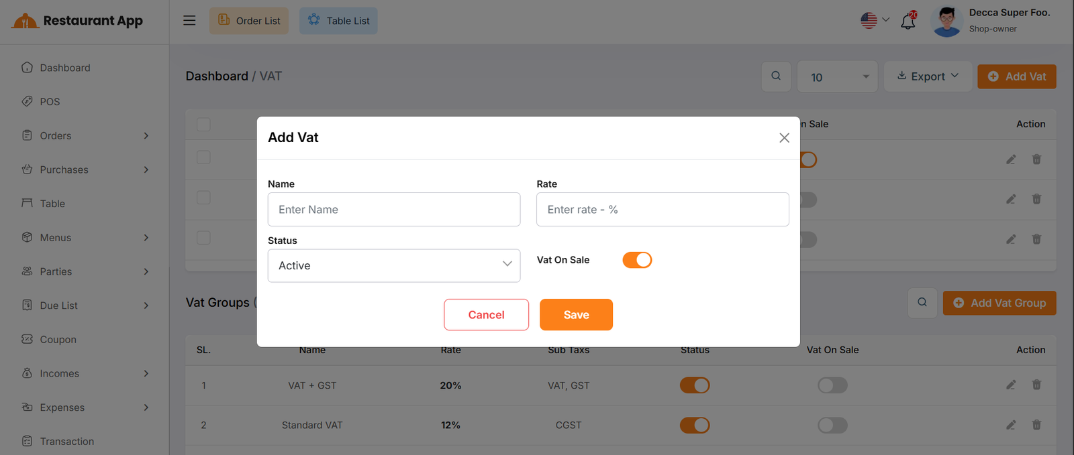
Task: Focus the Enter Name input field
Action: (x=394, y=210)
